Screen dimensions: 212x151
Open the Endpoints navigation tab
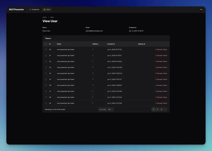[34, 9]
